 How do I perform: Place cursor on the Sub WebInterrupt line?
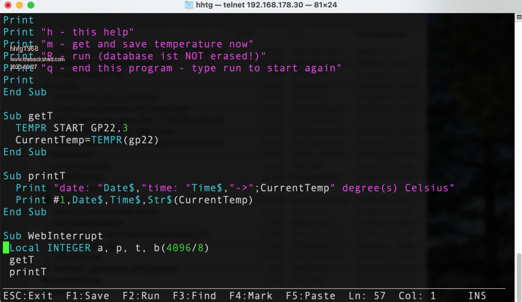53,236
